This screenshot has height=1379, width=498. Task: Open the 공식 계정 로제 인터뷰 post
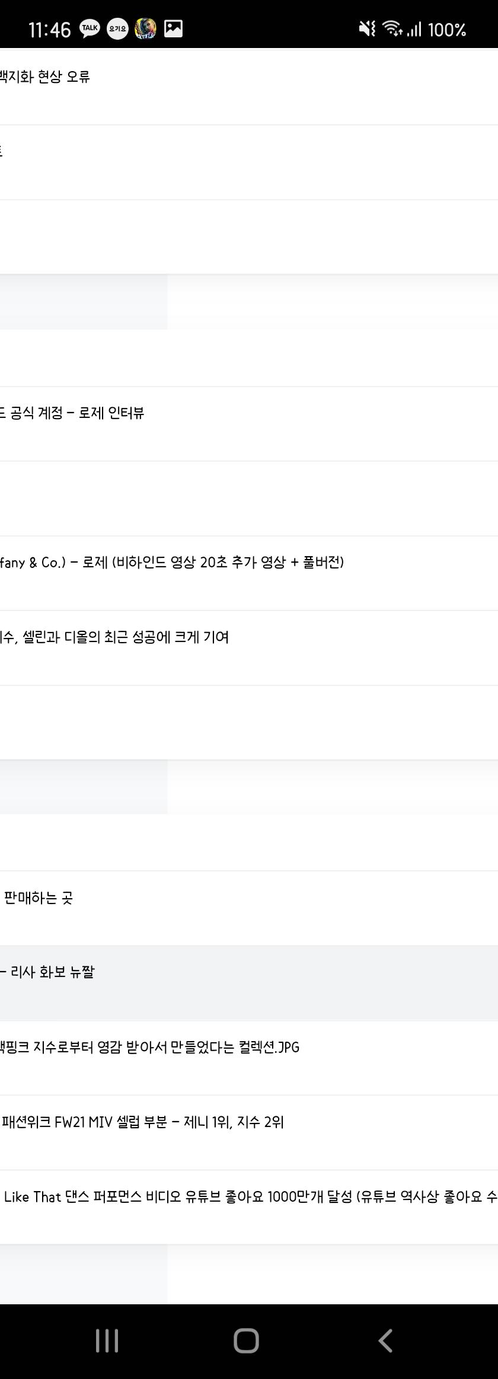[x=249, y=424]
